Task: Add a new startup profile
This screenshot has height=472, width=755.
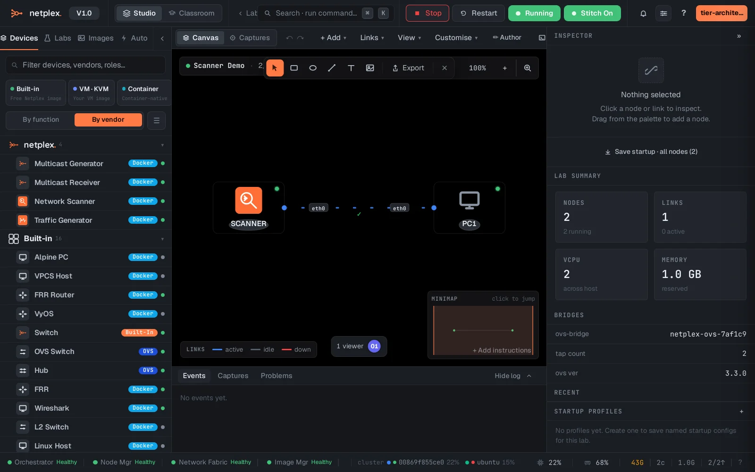Action: pos(741,412)
